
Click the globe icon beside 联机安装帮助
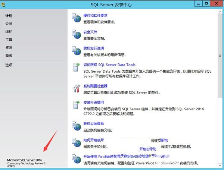click(76, 126)
